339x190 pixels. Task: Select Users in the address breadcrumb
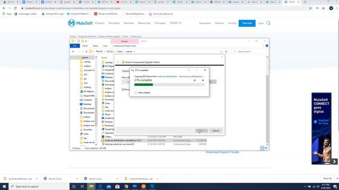tap(120, 52)
